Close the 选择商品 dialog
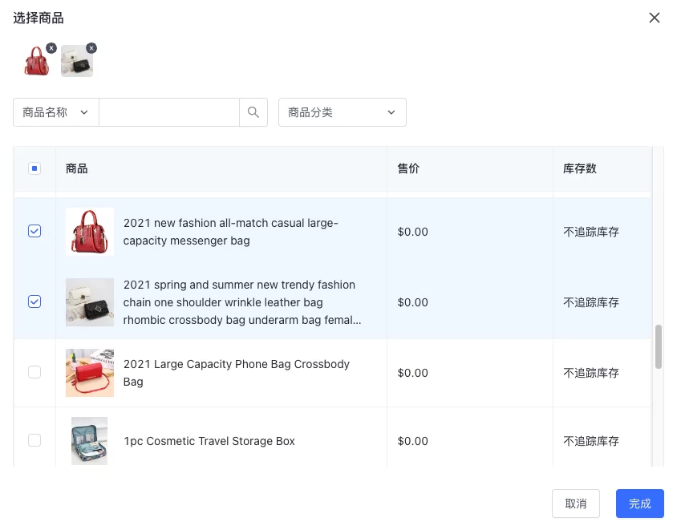677x526 pixels. click(x=654, y=17)
